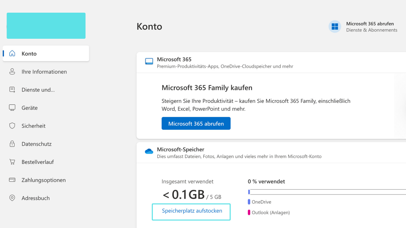Click the monitor icon for Geräte

click(x=12, y=108)
